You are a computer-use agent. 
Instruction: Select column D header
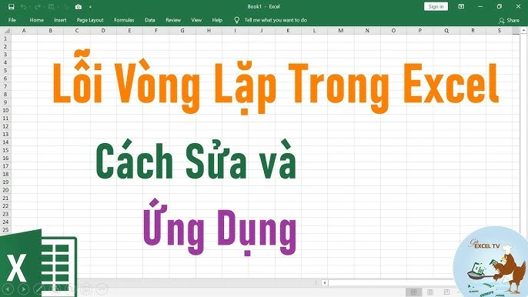103,31
